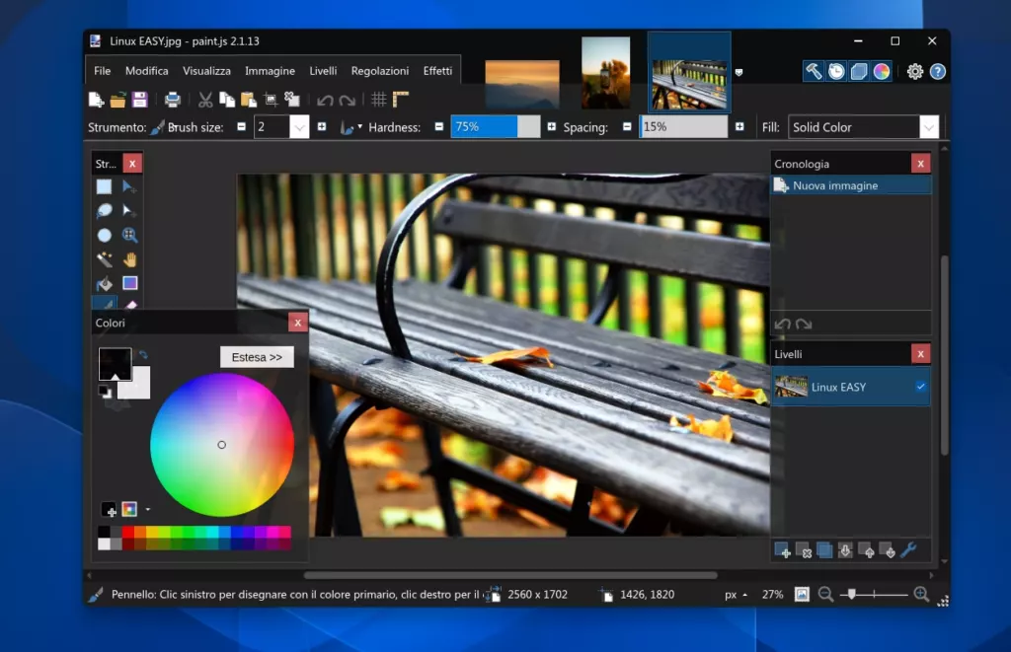1011x652 pixels.
Task: Copy selection using the toolbar icon
Action: coord(227,100)
